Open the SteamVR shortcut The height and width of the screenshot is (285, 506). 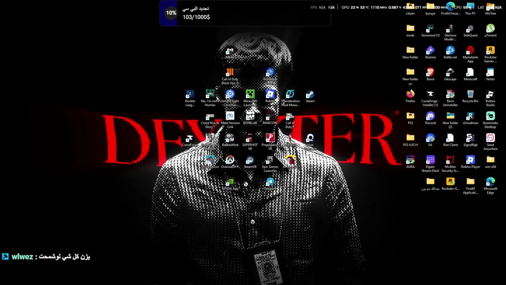(x=250, y=161)
